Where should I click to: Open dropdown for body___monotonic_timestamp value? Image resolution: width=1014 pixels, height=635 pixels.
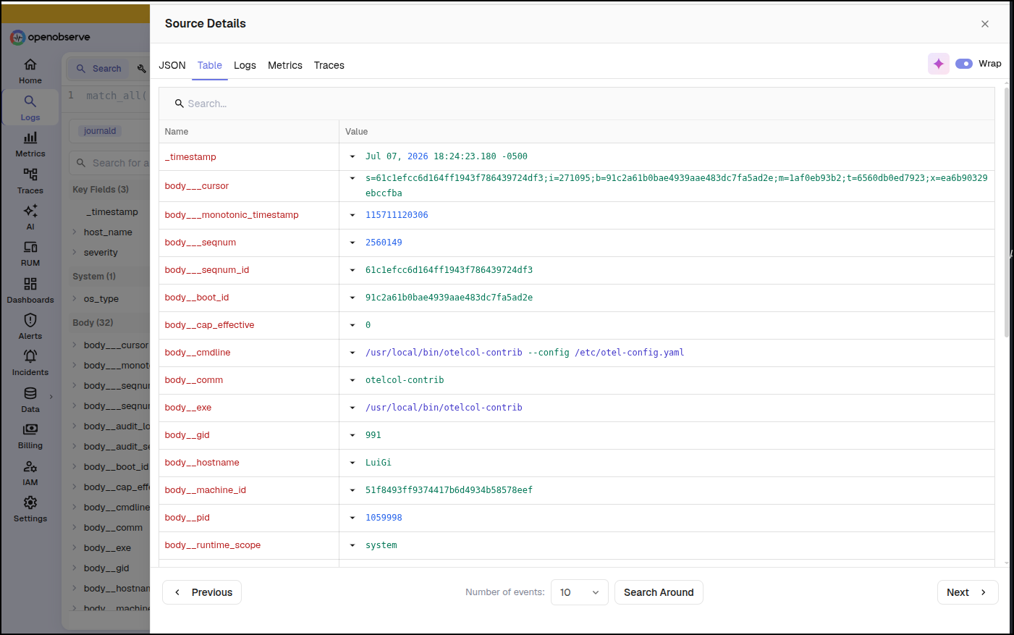[x=352, y=215]
